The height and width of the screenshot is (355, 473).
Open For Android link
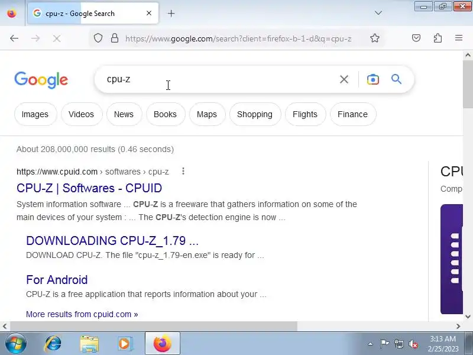[57, 280]
